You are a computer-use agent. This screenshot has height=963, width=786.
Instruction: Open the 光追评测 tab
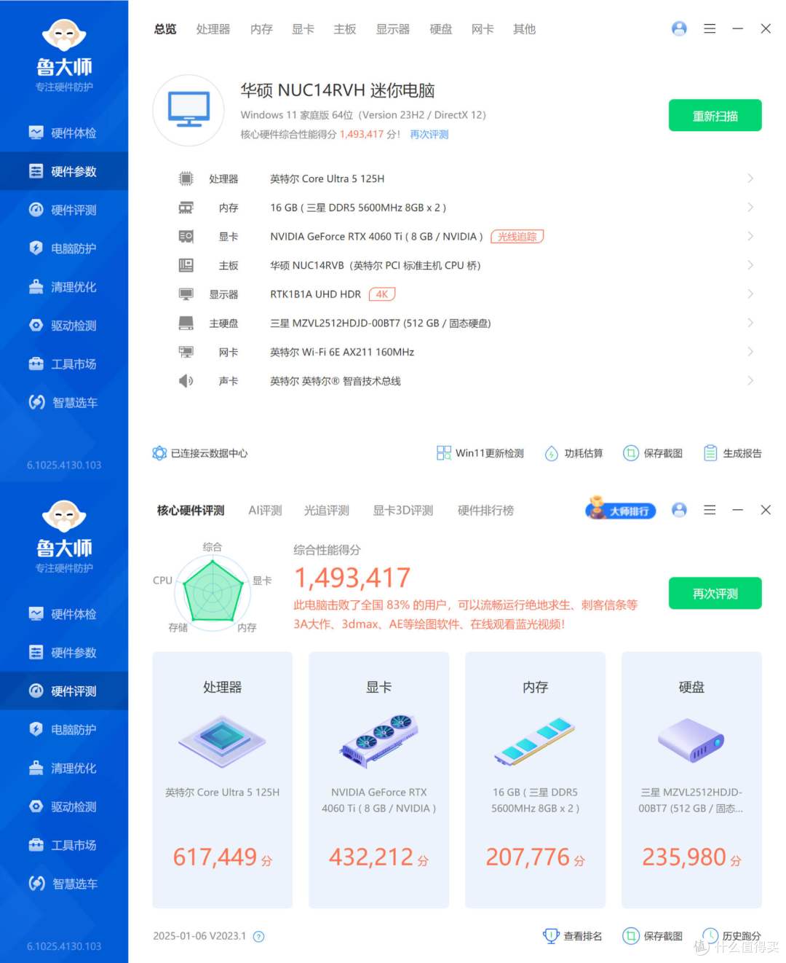[327, 511]
